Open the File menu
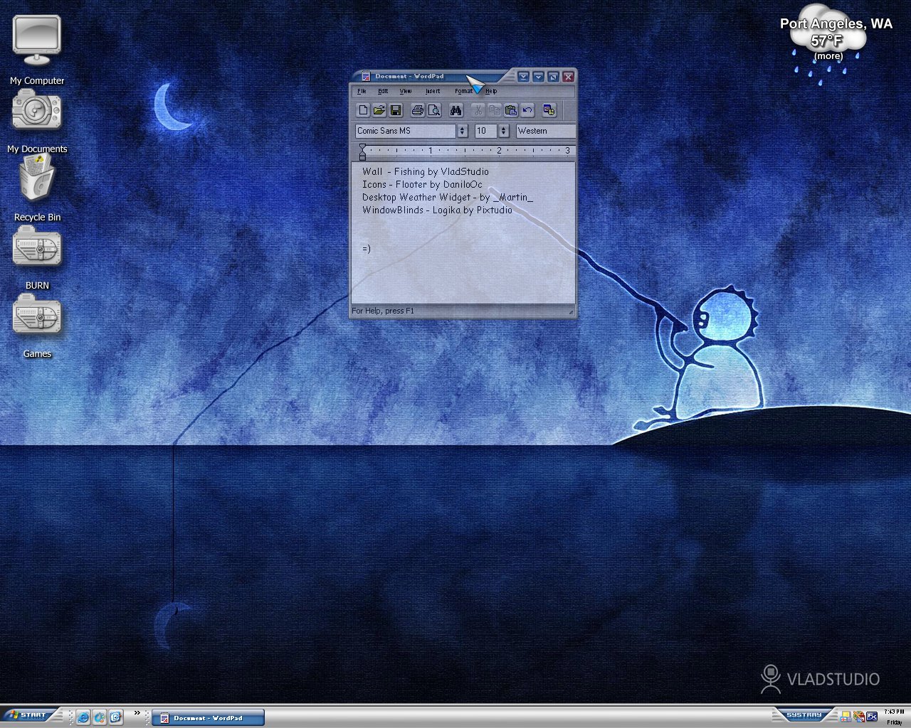Viewport: 911px width, 728px height. point(362,91)
